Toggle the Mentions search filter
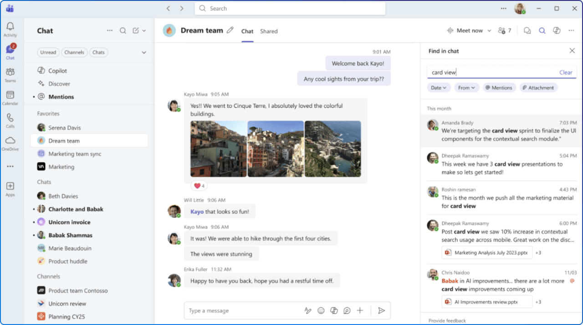This screenshot has height=325, width=583. 498,88
